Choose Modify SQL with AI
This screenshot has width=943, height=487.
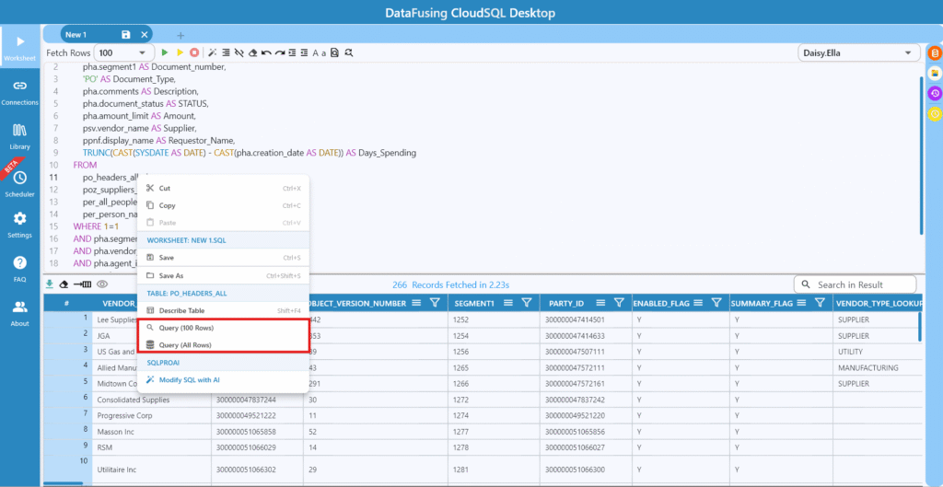pyautogui.click(x=223, y=380)
